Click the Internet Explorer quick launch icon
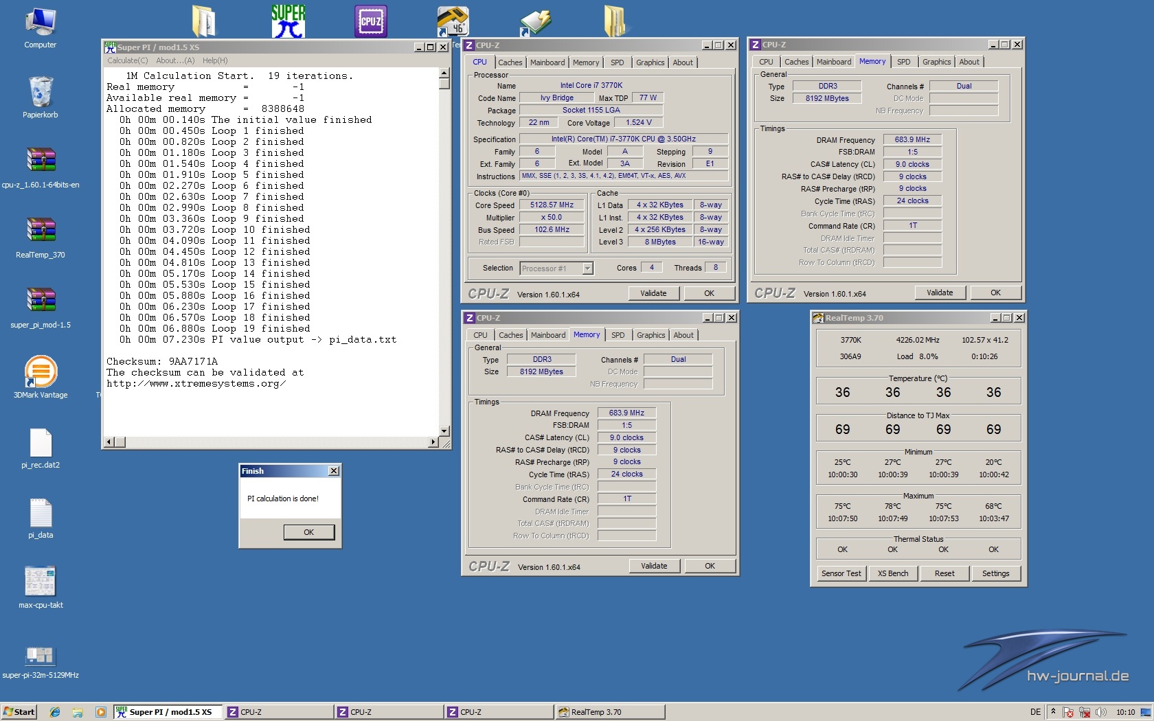This screenshot has height=721, width=1154. (x=55, y=712)
